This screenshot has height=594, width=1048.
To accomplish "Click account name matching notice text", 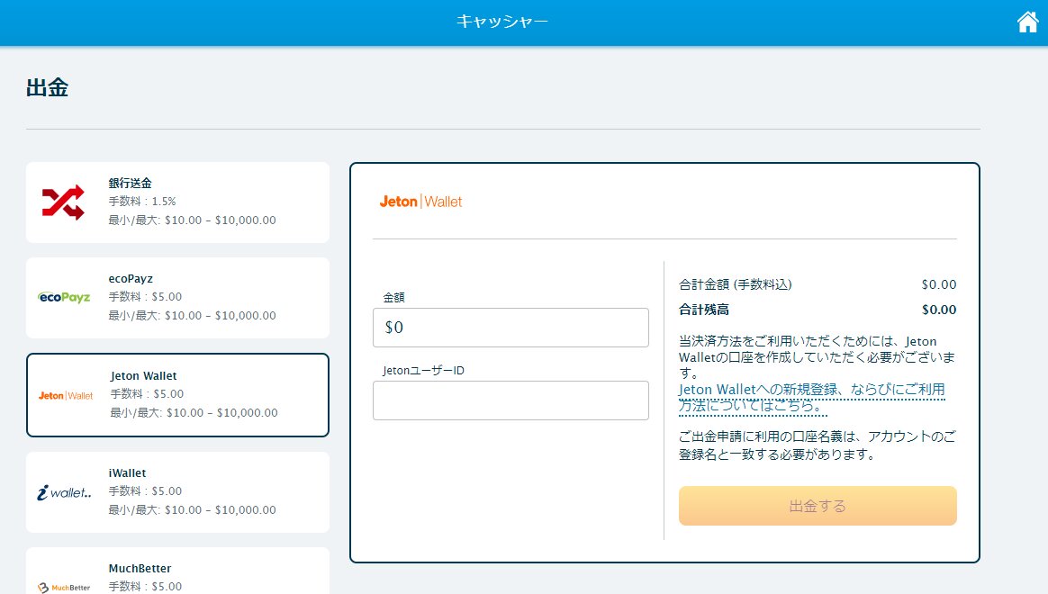I will (x=818, y=445).
